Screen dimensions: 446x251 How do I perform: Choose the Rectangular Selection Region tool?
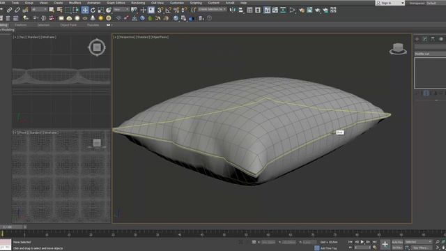pyautogui.click(x=68, y=10)
